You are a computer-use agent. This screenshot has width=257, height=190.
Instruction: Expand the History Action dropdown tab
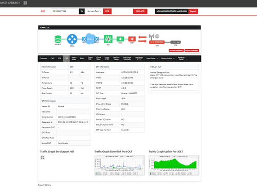[168, 59]
